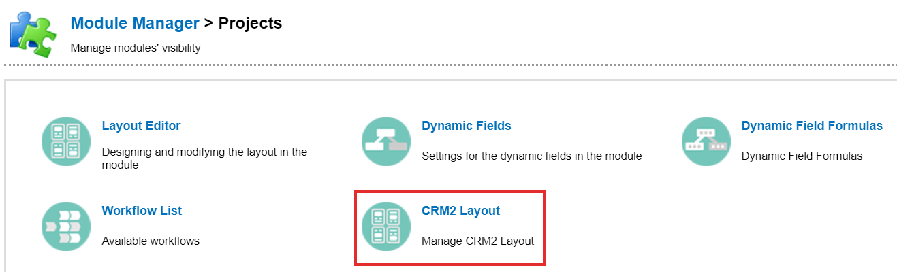Click 'Dynamic Field Formulas' description text below link
897x272 pixels.
coord(802,156)
